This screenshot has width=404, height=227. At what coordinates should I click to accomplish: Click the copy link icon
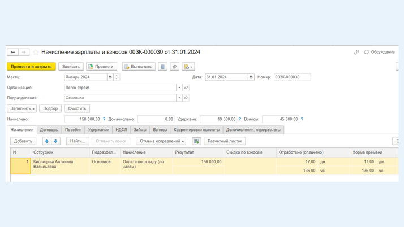[x=356, y=52]
